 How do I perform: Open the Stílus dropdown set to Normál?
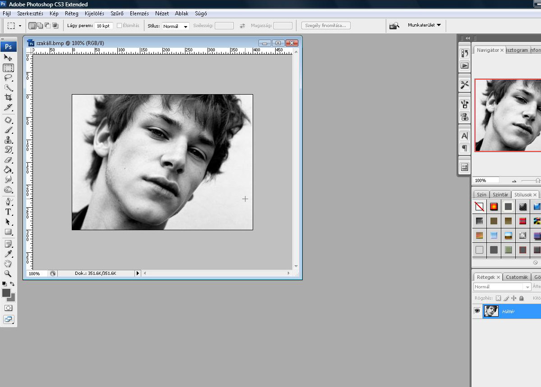pyautogui.click(x=176, y=26)
